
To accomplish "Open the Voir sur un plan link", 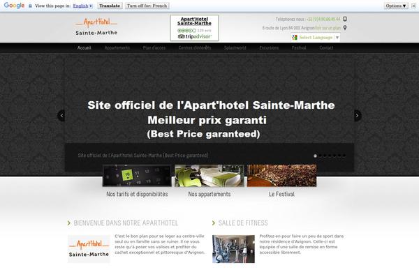I will point(328,28).
